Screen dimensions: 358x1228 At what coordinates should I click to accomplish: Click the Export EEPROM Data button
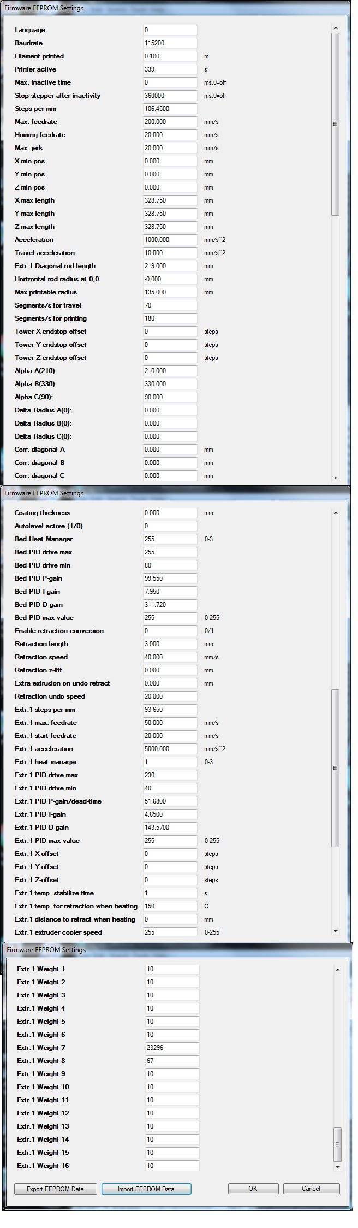point(55,1189)
